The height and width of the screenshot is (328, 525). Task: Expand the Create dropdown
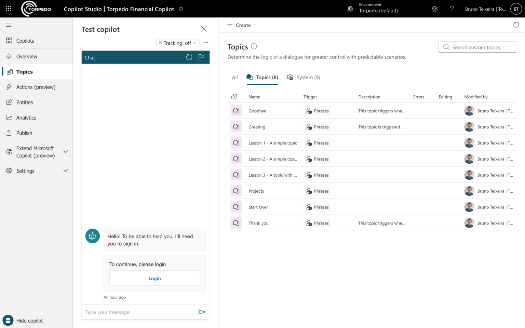pyautogui.click(x=242, y=25)
